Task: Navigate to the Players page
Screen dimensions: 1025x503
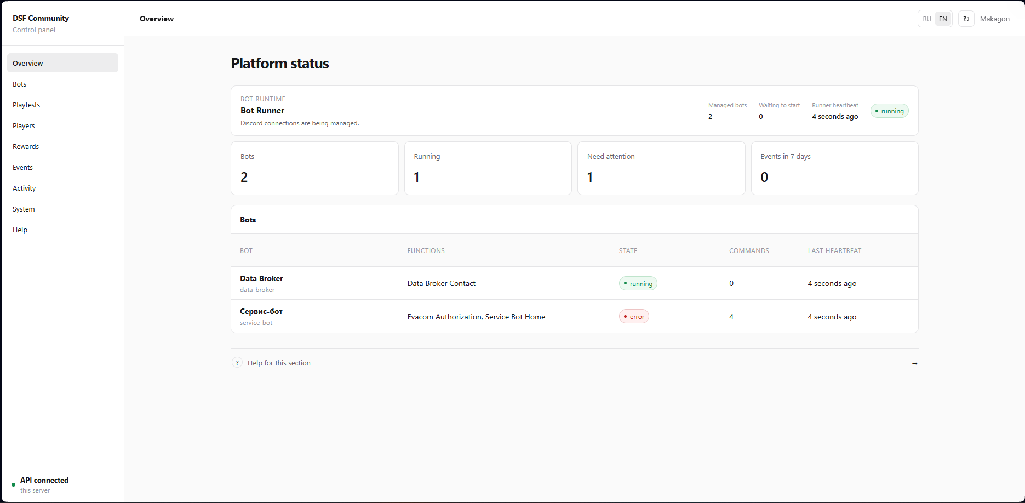Action: [x=62, y=125]
